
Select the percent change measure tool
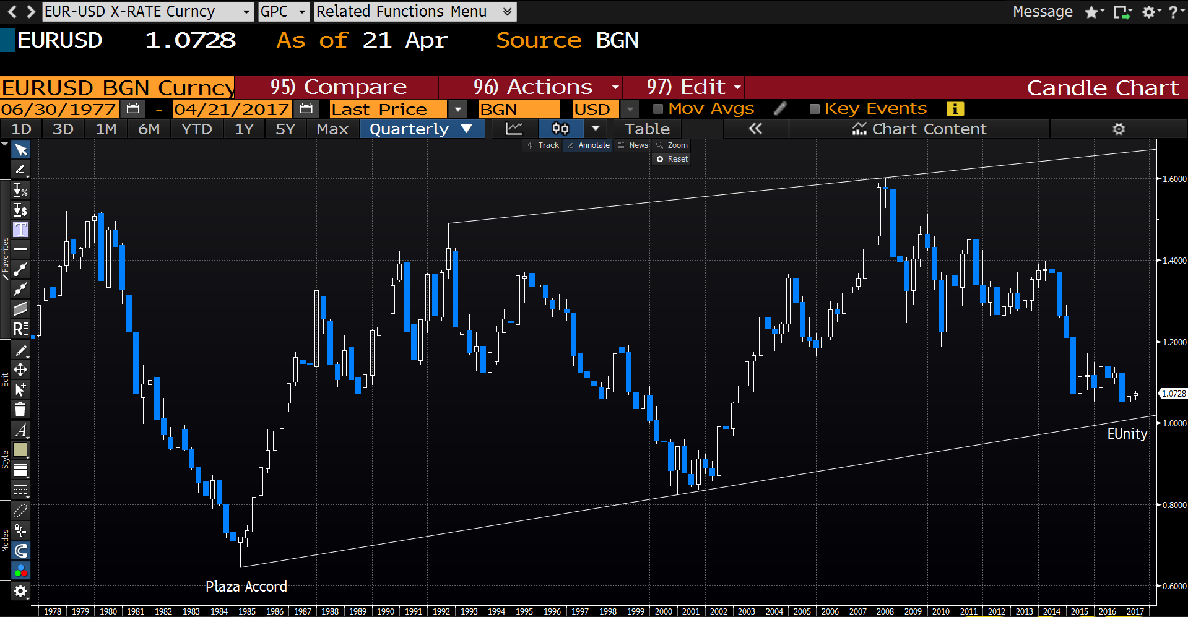point(20,190)
